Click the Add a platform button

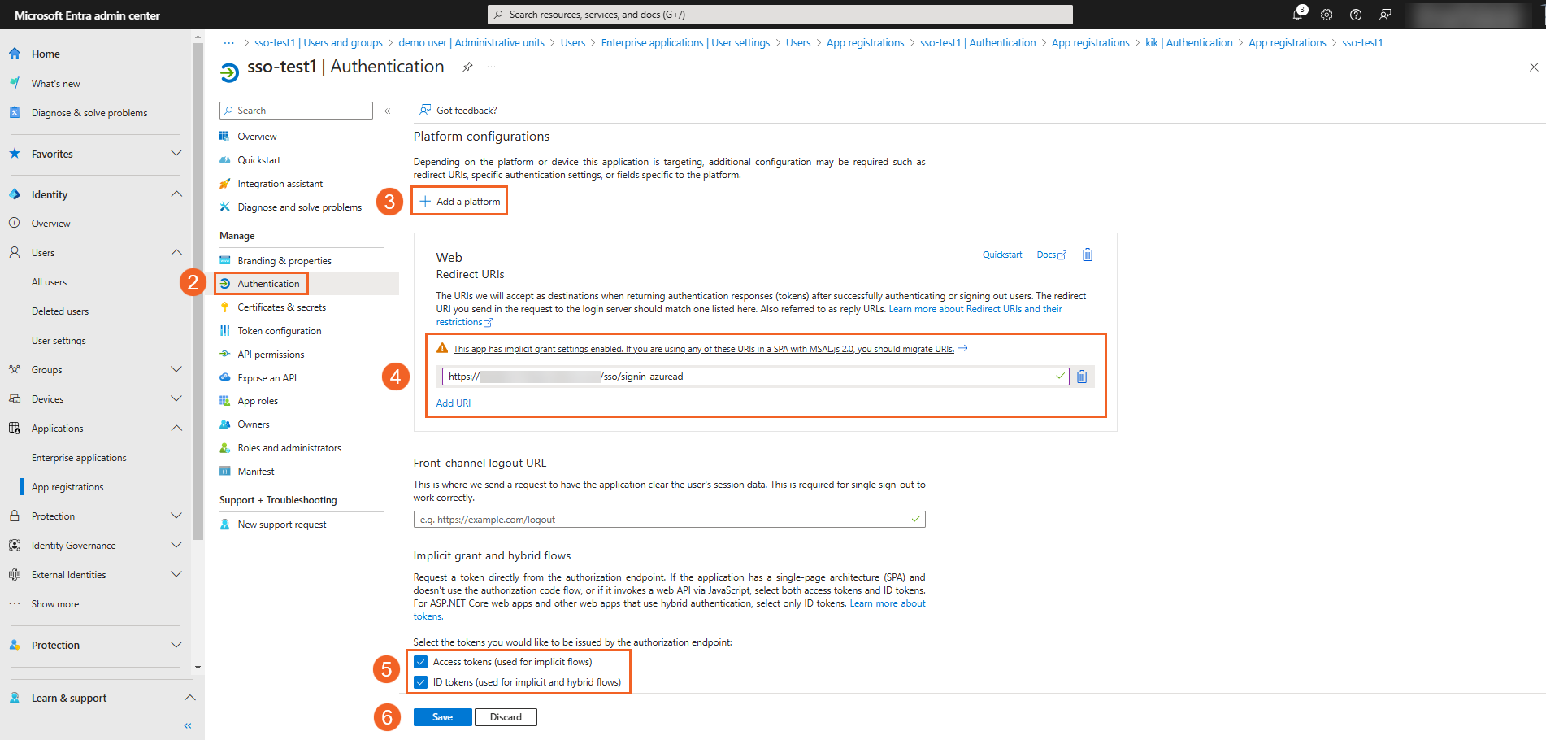tap(460, 202)
